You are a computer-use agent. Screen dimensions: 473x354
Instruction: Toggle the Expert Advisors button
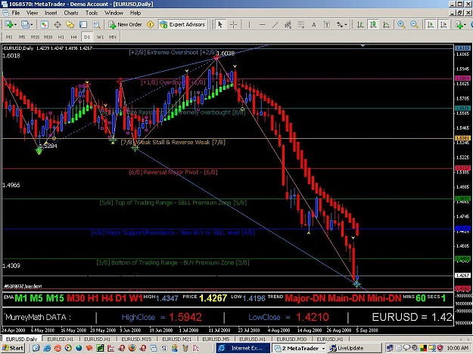click(182, 25)
